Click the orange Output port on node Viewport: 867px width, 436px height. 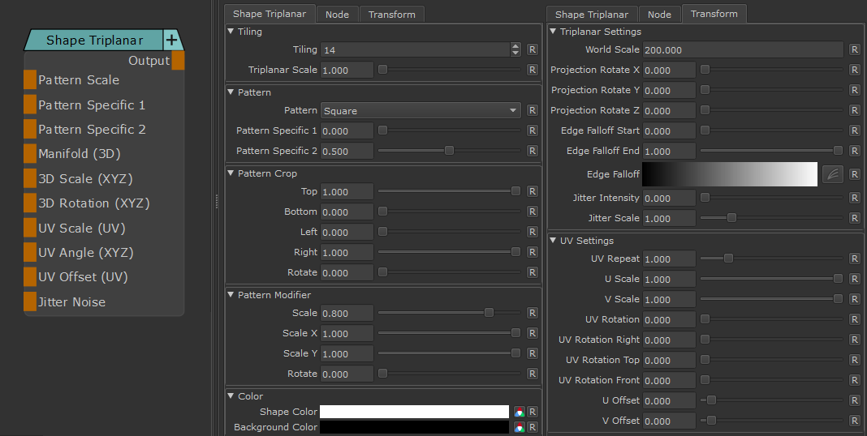click(178, 61)
